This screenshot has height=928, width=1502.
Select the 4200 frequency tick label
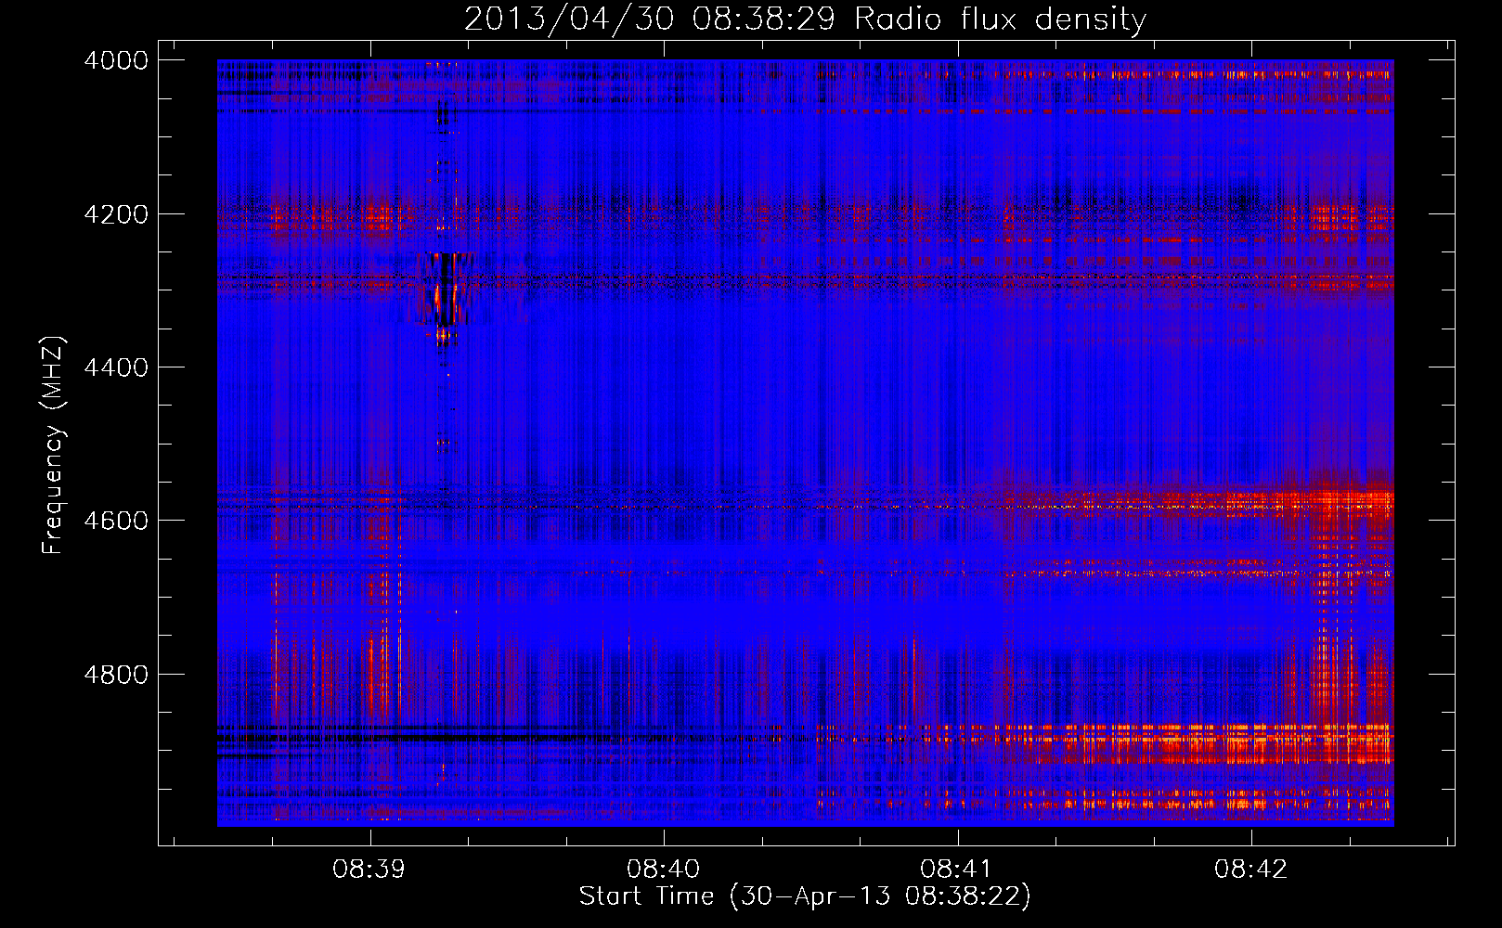pos(116,213)
